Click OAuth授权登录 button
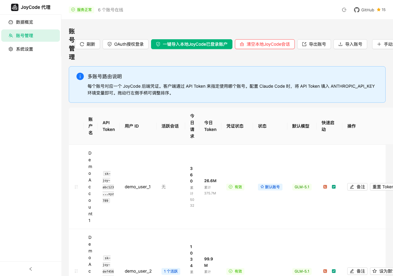Image resolution: width=393 pixels, height=276 pixels. [126, 44]
